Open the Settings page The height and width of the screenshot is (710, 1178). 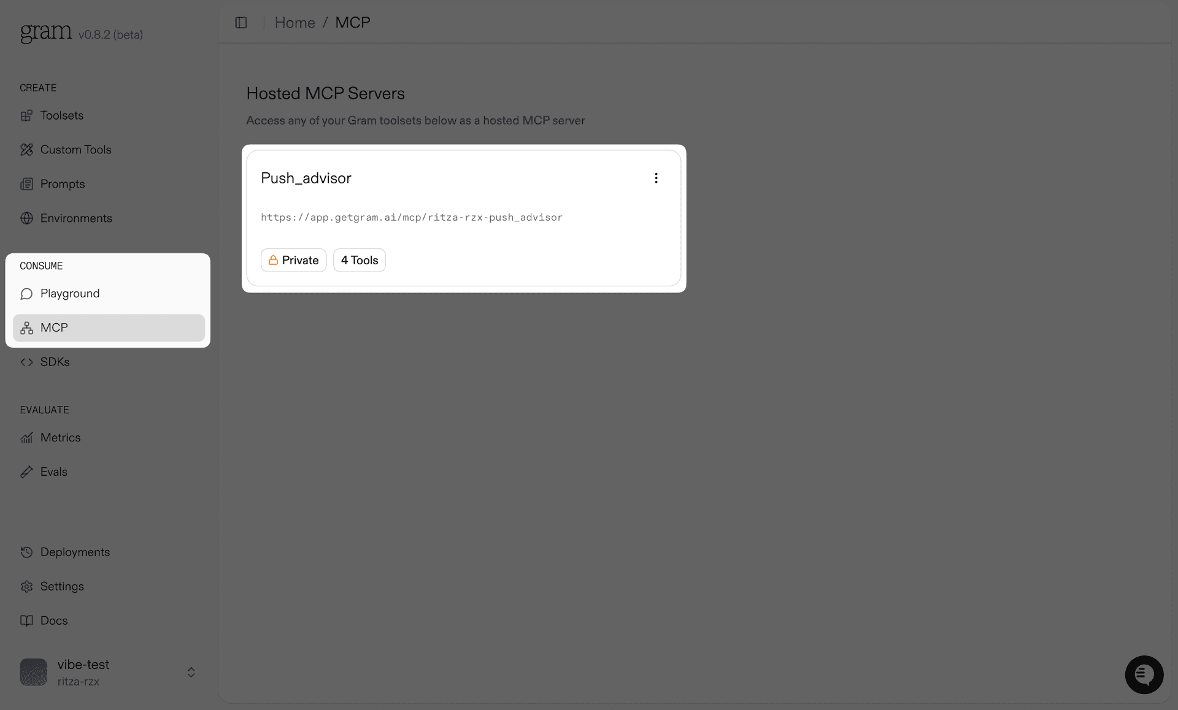[x=61, y=587]
